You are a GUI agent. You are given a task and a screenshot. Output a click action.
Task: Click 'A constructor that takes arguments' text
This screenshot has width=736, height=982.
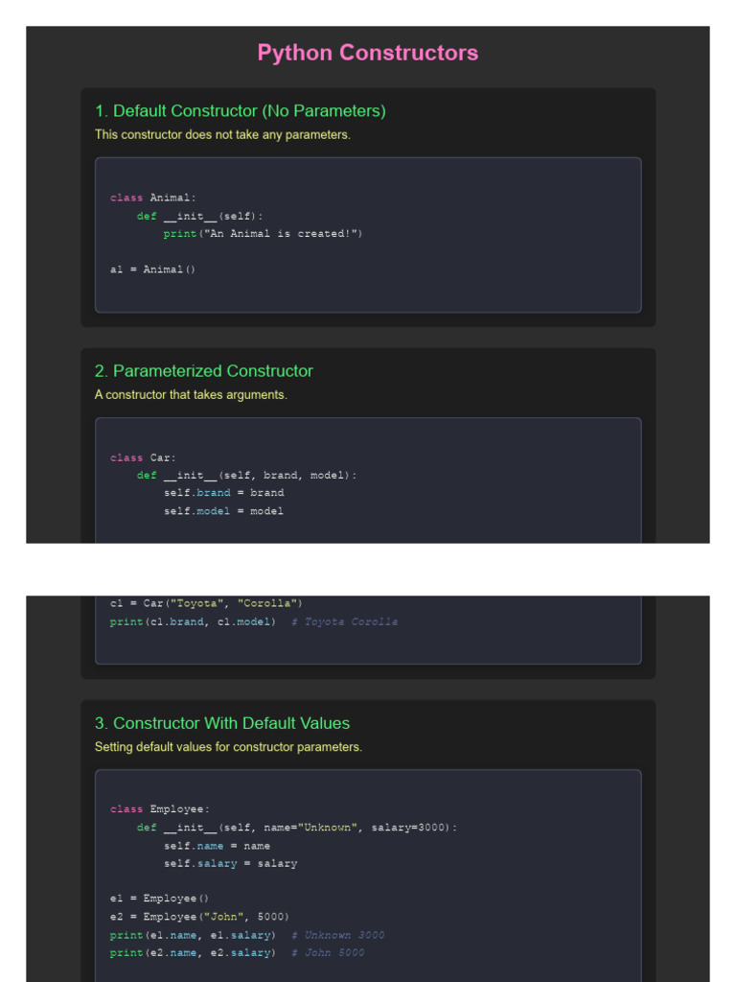[191, 395]
